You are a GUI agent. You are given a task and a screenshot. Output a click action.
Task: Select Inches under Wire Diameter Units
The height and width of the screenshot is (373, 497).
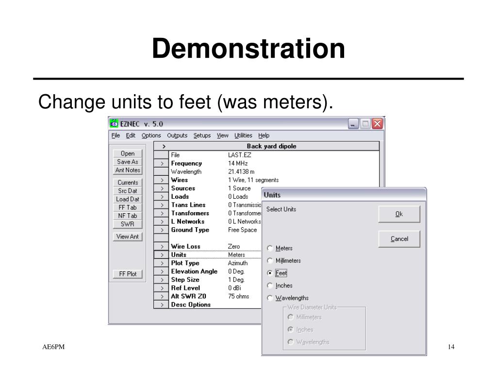pos(300,330)
